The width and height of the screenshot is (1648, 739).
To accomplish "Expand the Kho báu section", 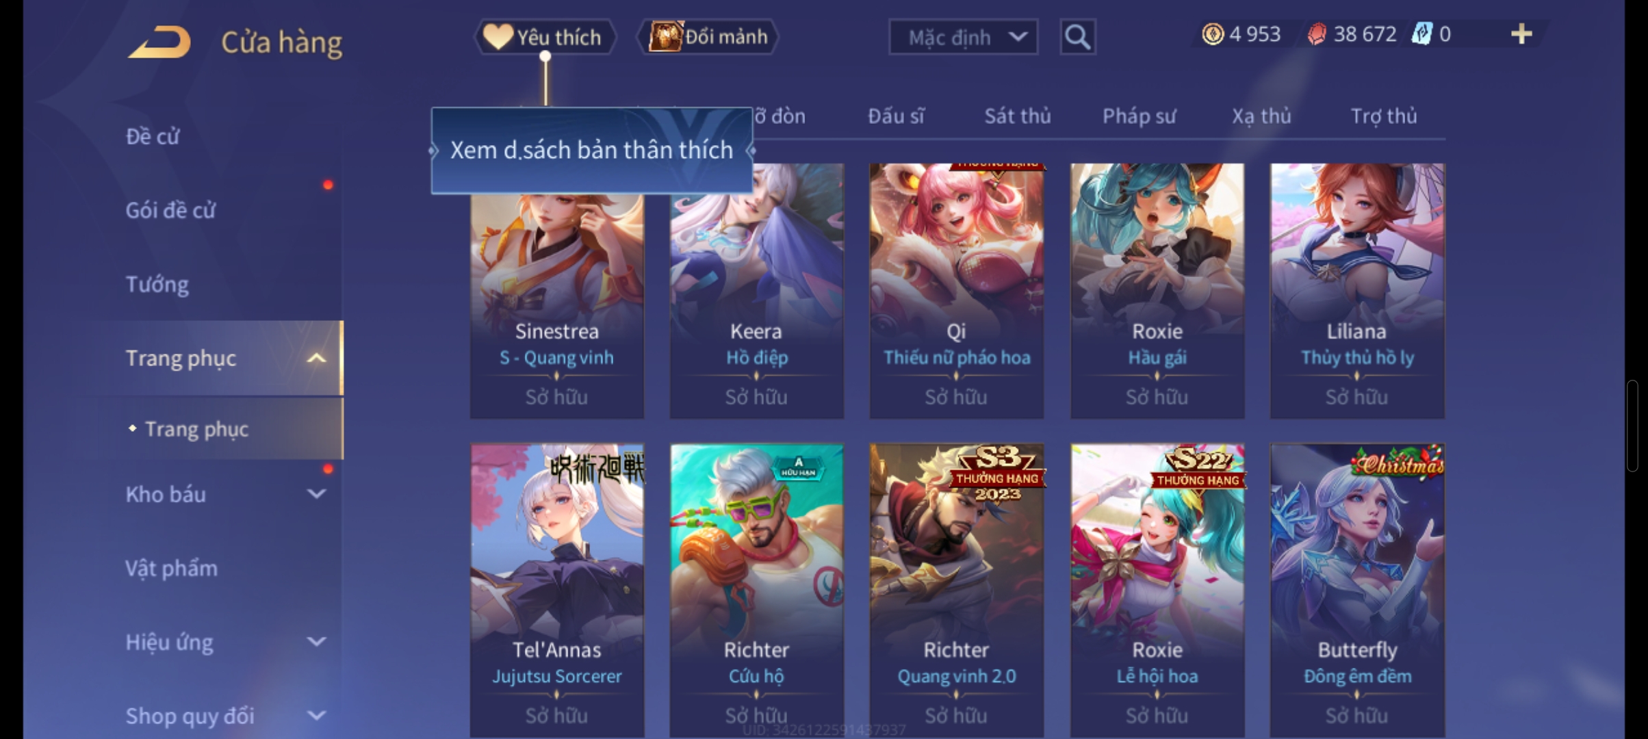I will 316,493.
